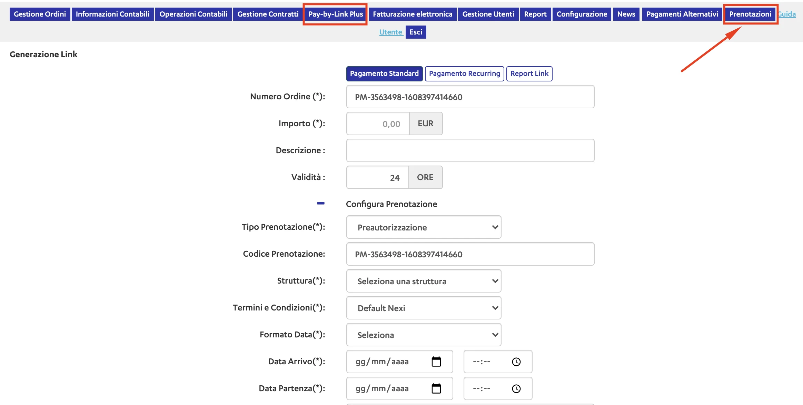Viewport: 803px width, 405px height.
Task: Click the Descrizione input field
Action: point(470,150)
